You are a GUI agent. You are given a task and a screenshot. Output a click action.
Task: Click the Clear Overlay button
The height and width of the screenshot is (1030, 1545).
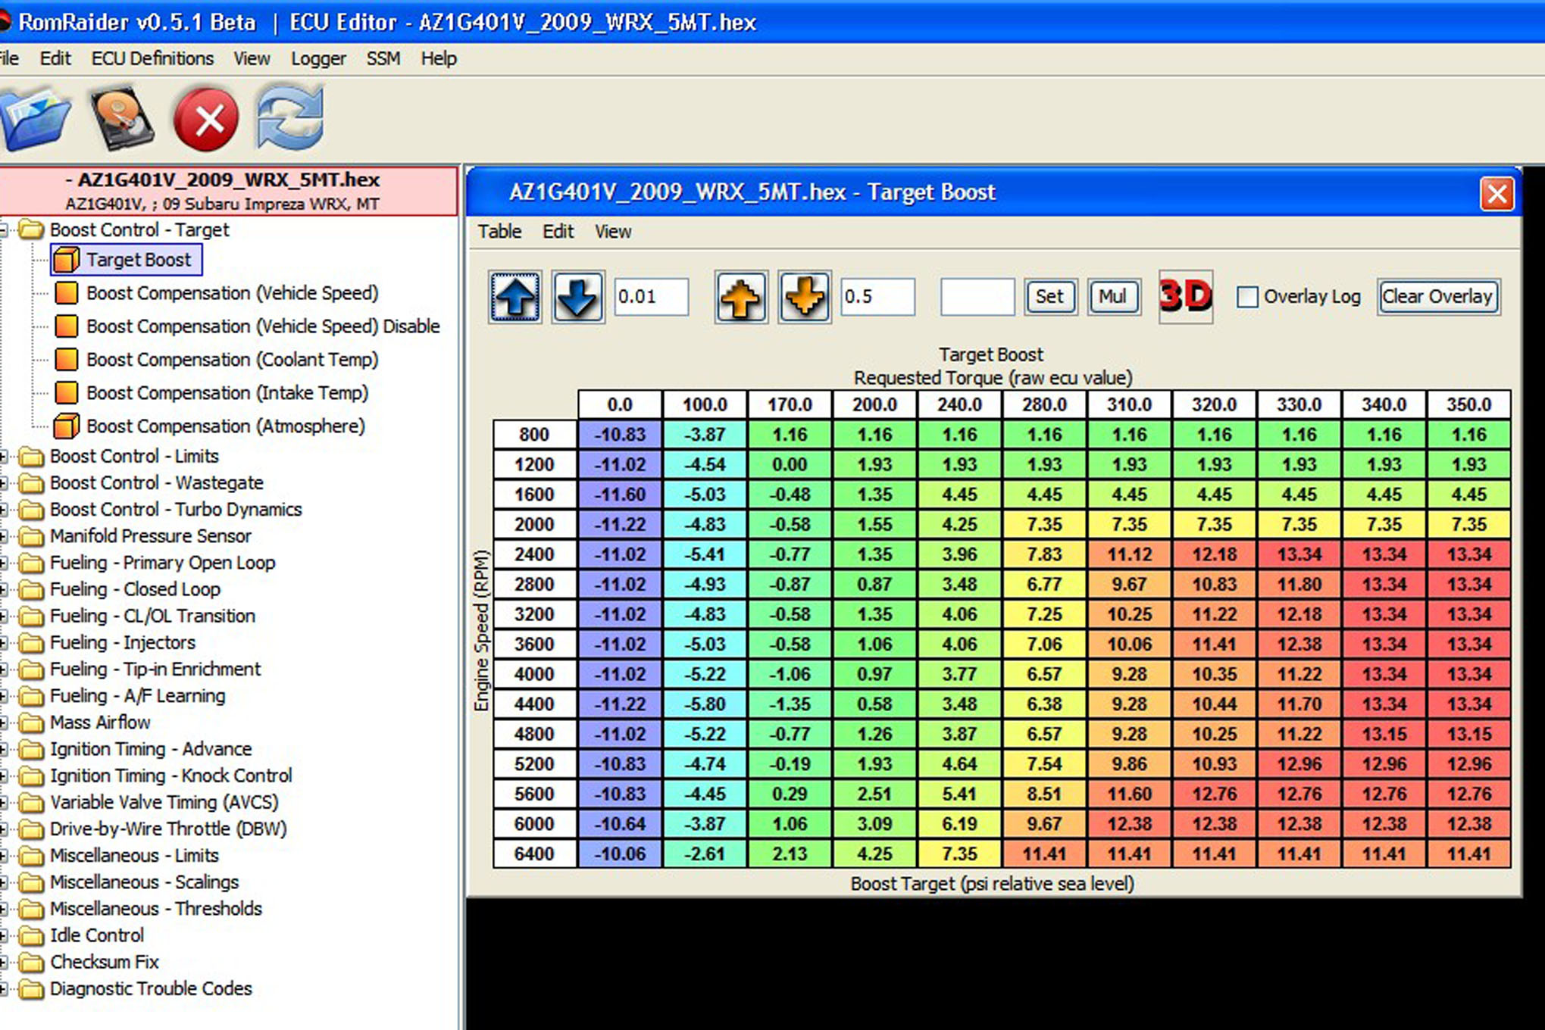coord(1438,296)
